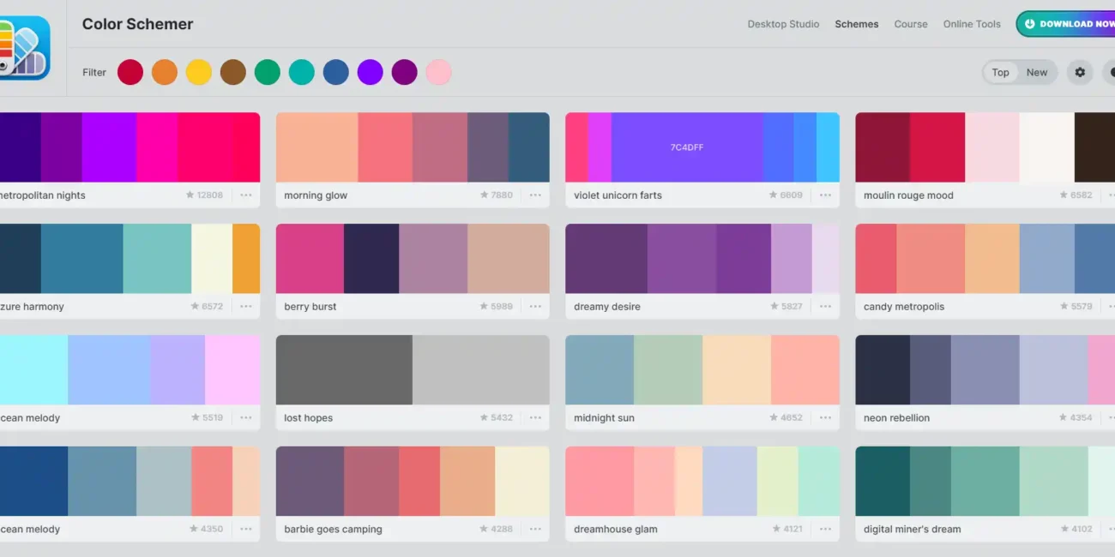Image resolution: width=1115 pixels, height=557 pixels.
Task: Switch sorting to New
Action: (1037, 73)
